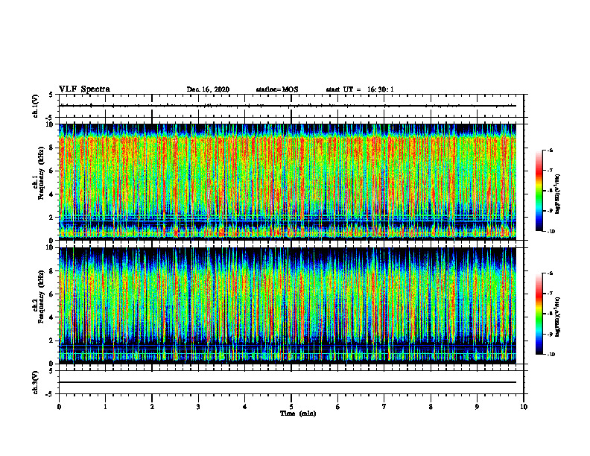Screen dimensions: 590x456
Task: Click the "station=MOS" header label
Action: (x=277, y=89)
